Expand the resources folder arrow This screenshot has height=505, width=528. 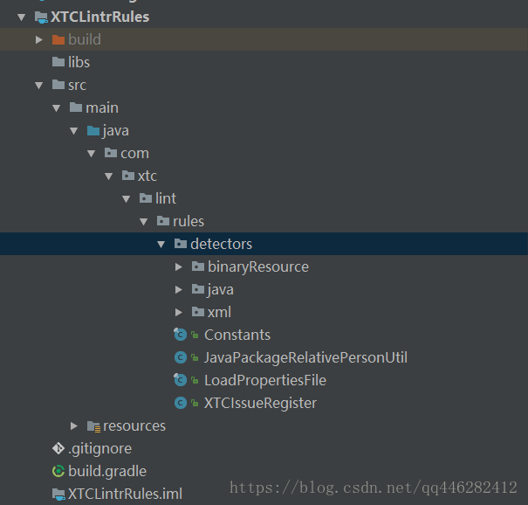pos(74,425)
